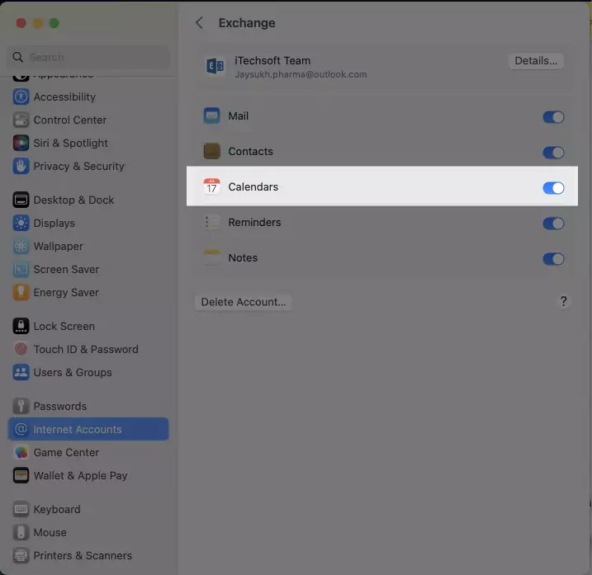Click the search magnifier icon

pos(17,58)
